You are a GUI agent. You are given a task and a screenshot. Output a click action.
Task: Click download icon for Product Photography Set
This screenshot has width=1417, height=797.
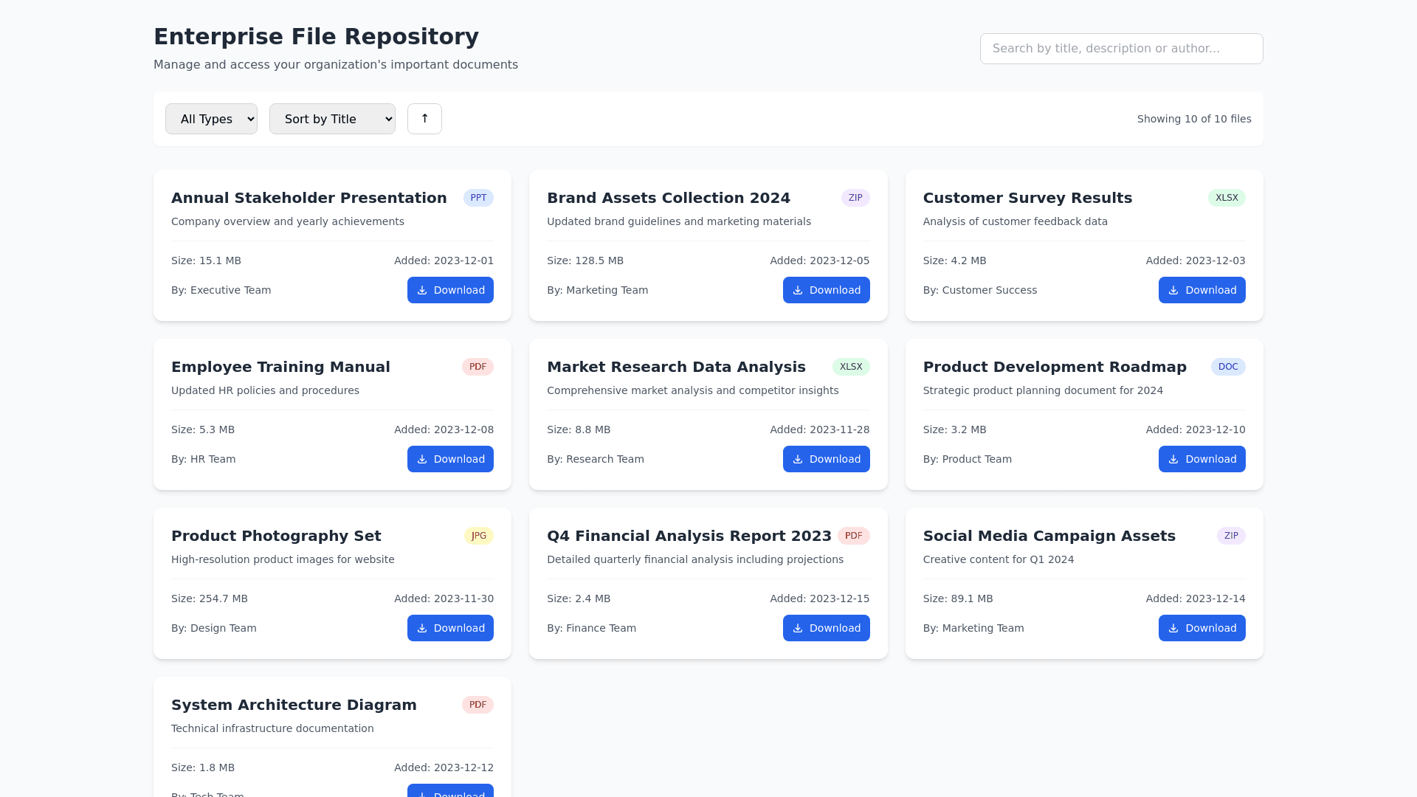pos(422,628)
